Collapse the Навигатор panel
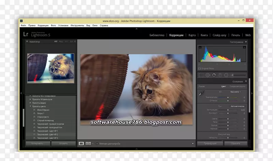Image resolution: width=273 pixels, height=161 pixels. point(27,42)
